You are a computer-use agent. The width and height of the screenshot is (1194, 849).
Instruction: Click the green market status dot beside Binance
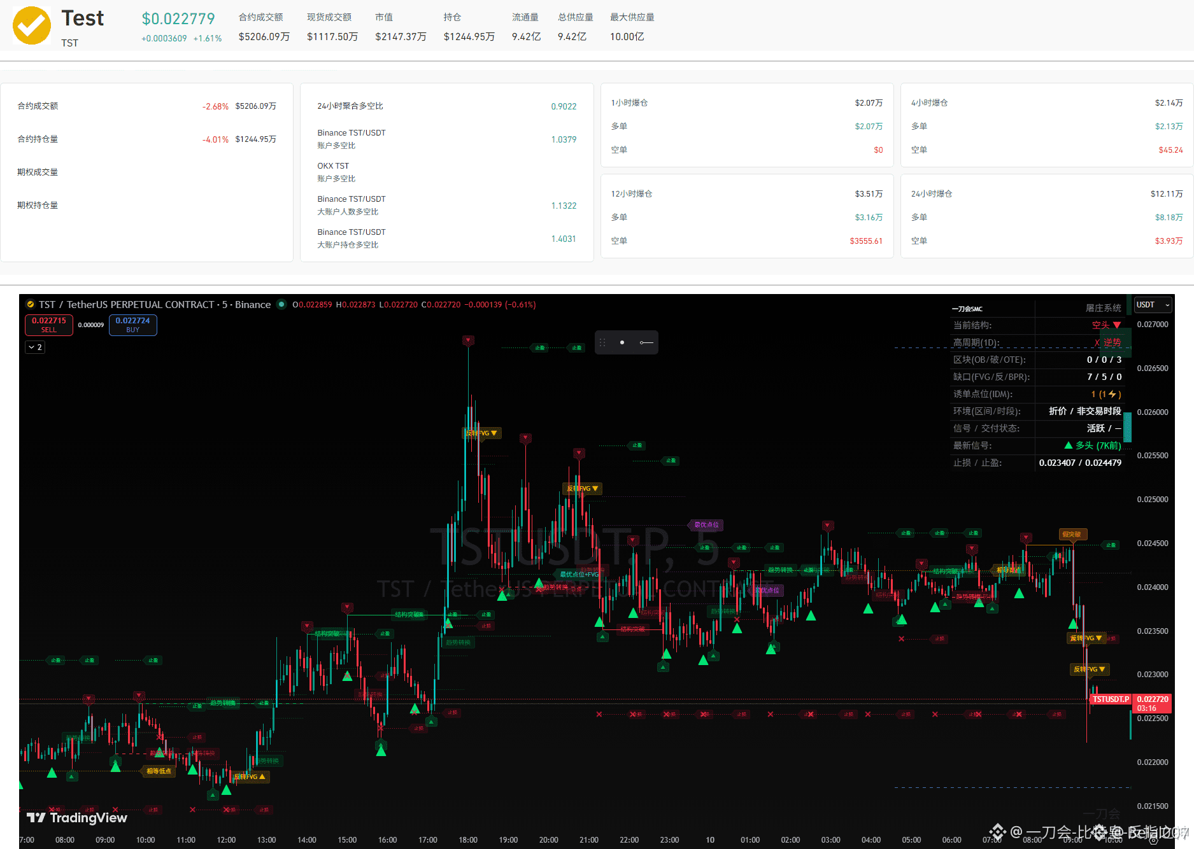281,305
